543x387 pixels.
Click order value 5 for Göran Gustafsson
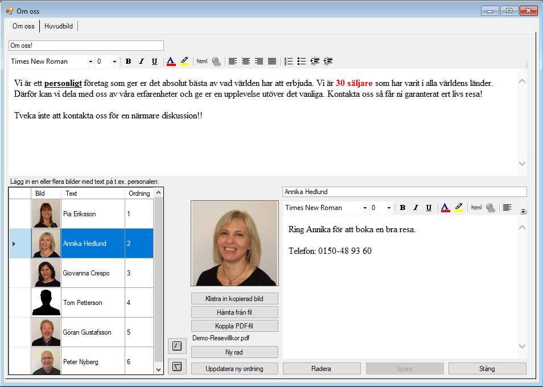point(139,332)
